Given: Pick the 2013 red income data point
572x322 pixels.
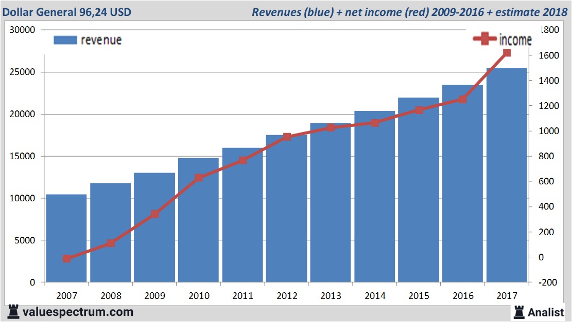Looking at the screenshot, I should pos(331,127).
